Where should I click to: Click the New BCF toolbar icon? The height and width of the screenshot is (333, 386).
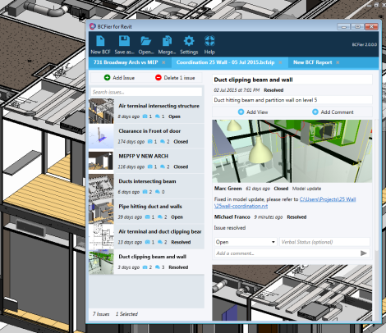pyautogui.click(x=100, y=41)
